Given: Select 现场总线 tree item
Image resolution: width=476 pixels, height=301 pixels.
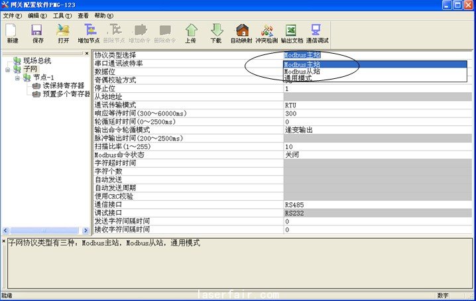Looking at the screenshot, I should pyautogui.click(x=39, y=61).
